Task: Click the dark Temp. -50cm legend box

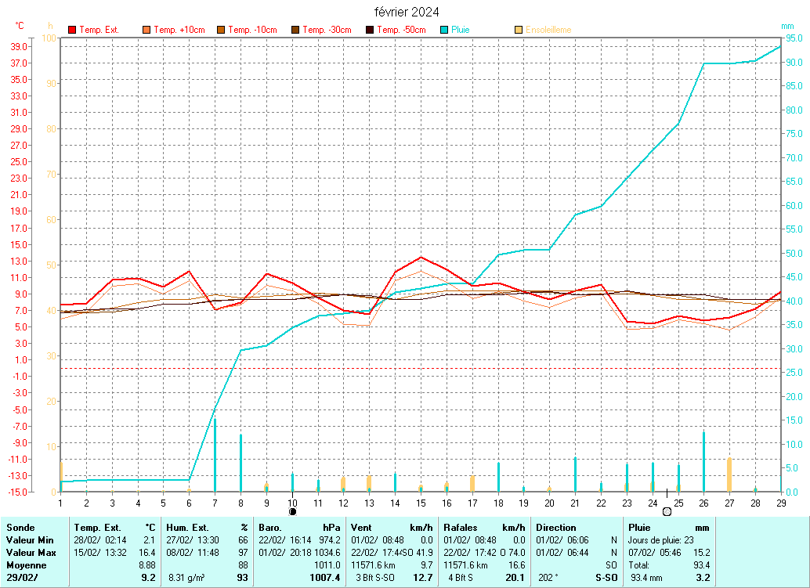Action: [x=370, y=30]
